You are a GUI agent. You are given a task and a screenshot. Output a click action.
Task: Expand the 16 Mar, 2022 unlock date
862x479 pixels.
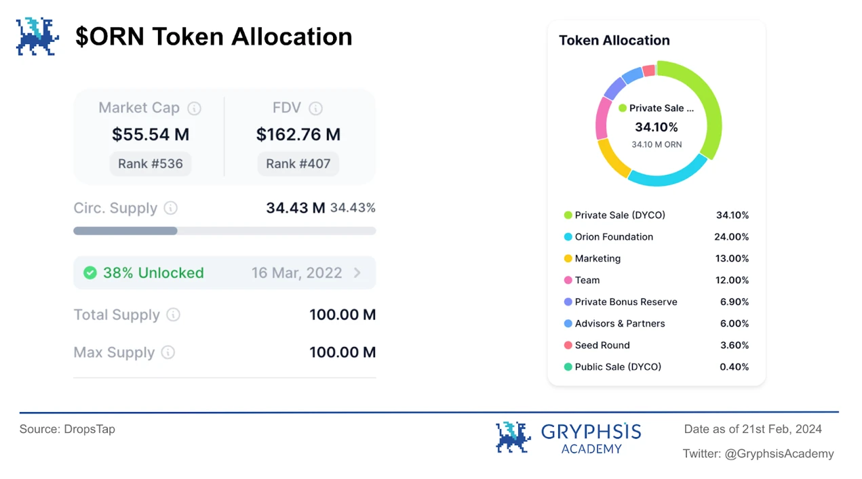click(296, 273)
